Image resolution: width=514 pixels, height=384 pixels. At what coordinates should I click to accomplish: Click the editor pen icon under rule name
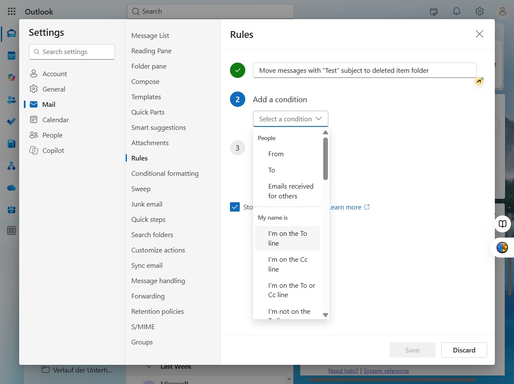(480, 81)
